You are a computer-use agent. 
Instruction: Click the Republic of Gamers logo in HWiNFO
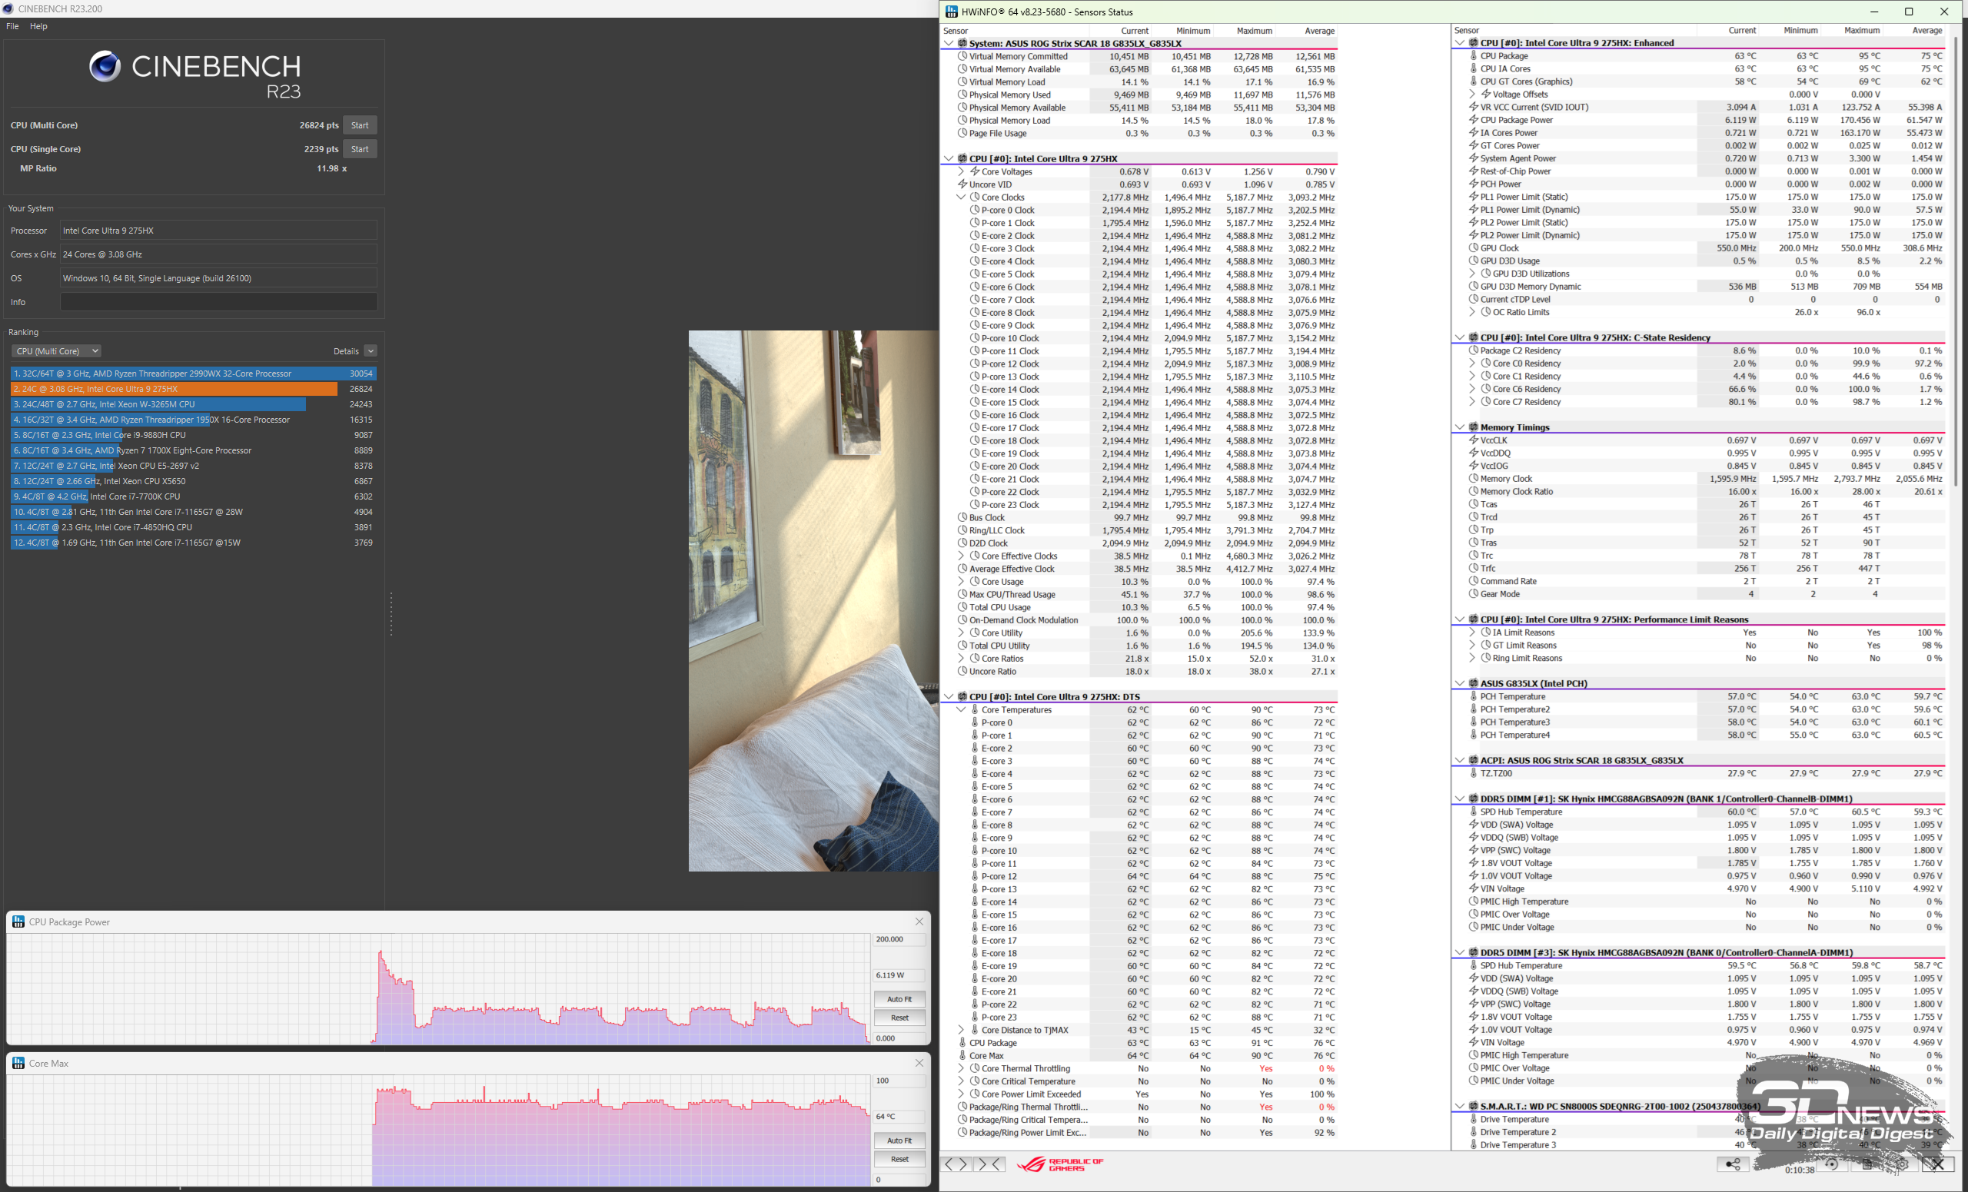coord(1061,1165)
